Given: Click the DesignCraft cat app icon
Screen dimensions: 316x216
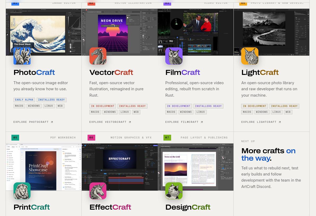Looking at the screenshot, I should [174, 191].
